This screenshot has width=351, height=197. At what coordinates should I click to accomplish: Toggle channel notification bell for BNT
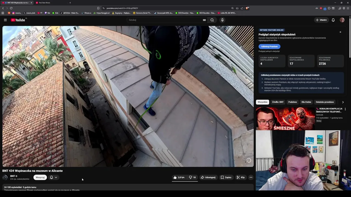[x=51, y=177]
